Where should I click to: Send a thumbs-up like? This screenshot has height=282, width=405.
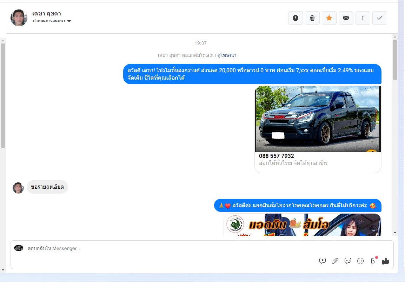pyautogui.click(x=385, y=261)
